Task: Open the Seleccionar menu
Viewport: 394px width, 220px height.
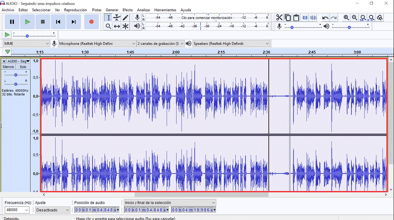Action: [41, 10]
